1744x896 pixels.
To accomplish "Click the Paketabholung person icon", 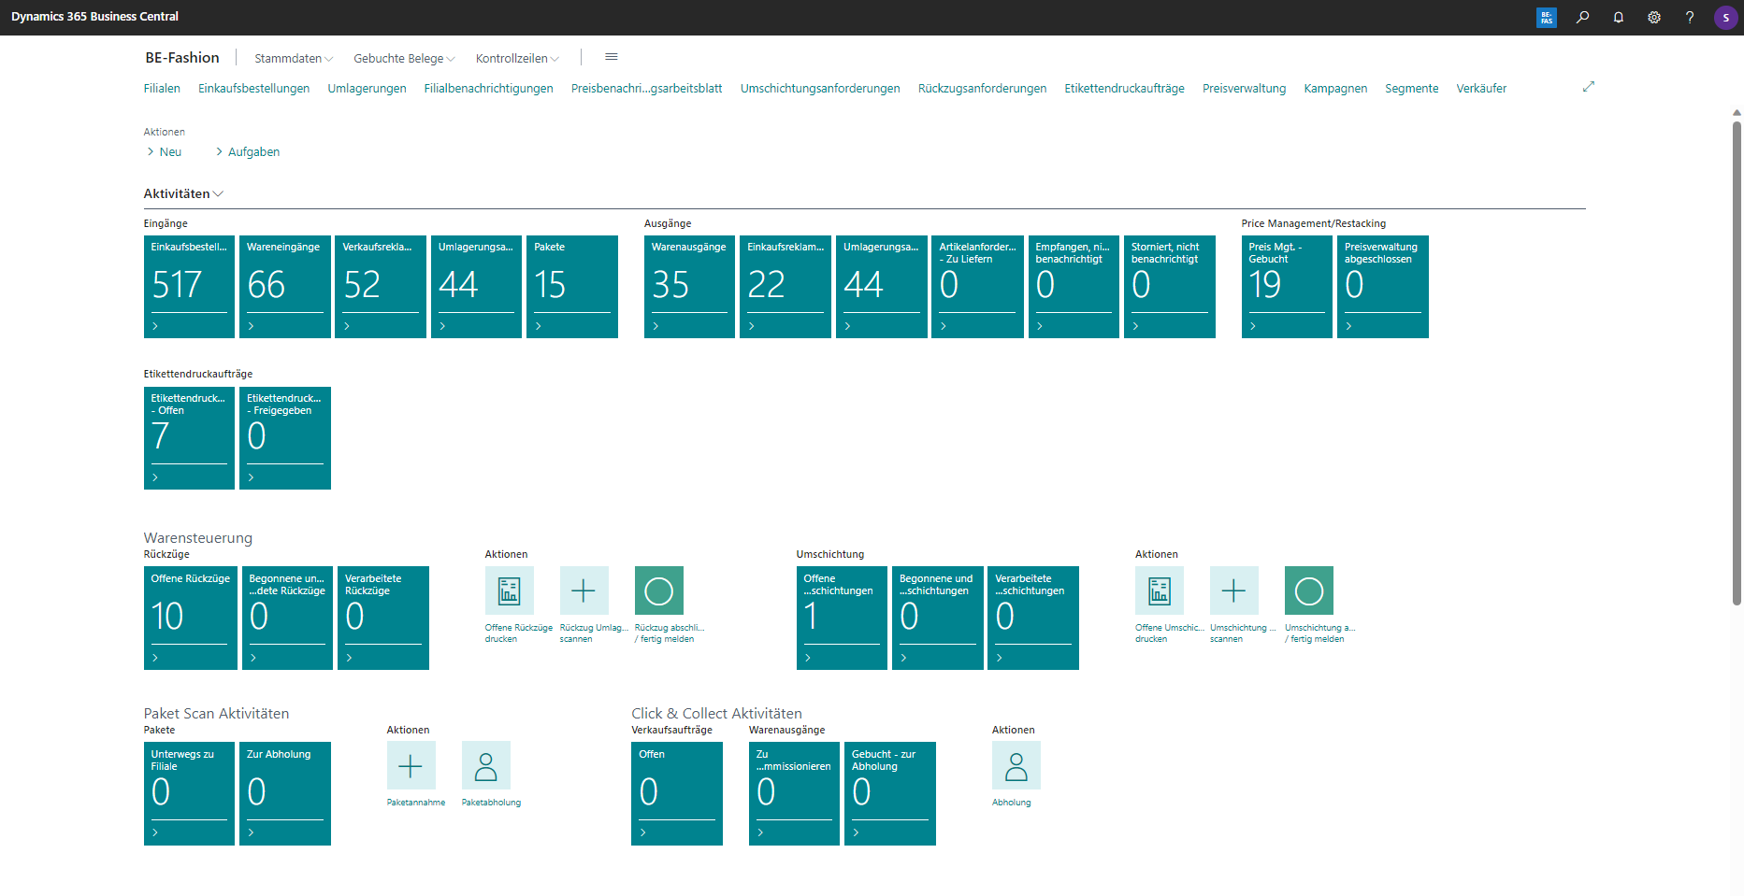I will [485, 766].
